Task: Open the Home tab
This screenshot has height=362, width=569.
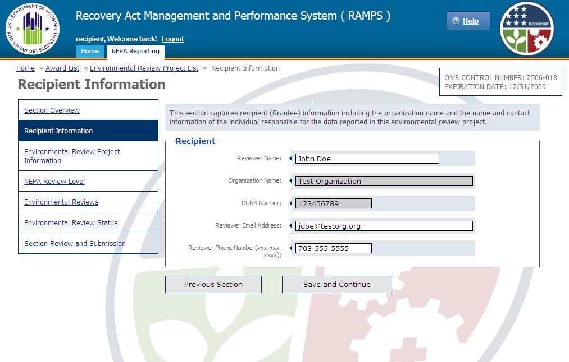Action: (90, 52)
